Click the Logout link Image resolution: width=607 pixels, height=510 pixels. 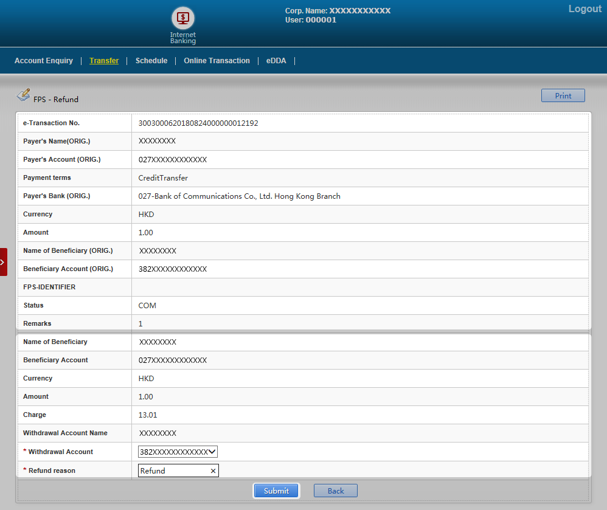click(584, 9)
